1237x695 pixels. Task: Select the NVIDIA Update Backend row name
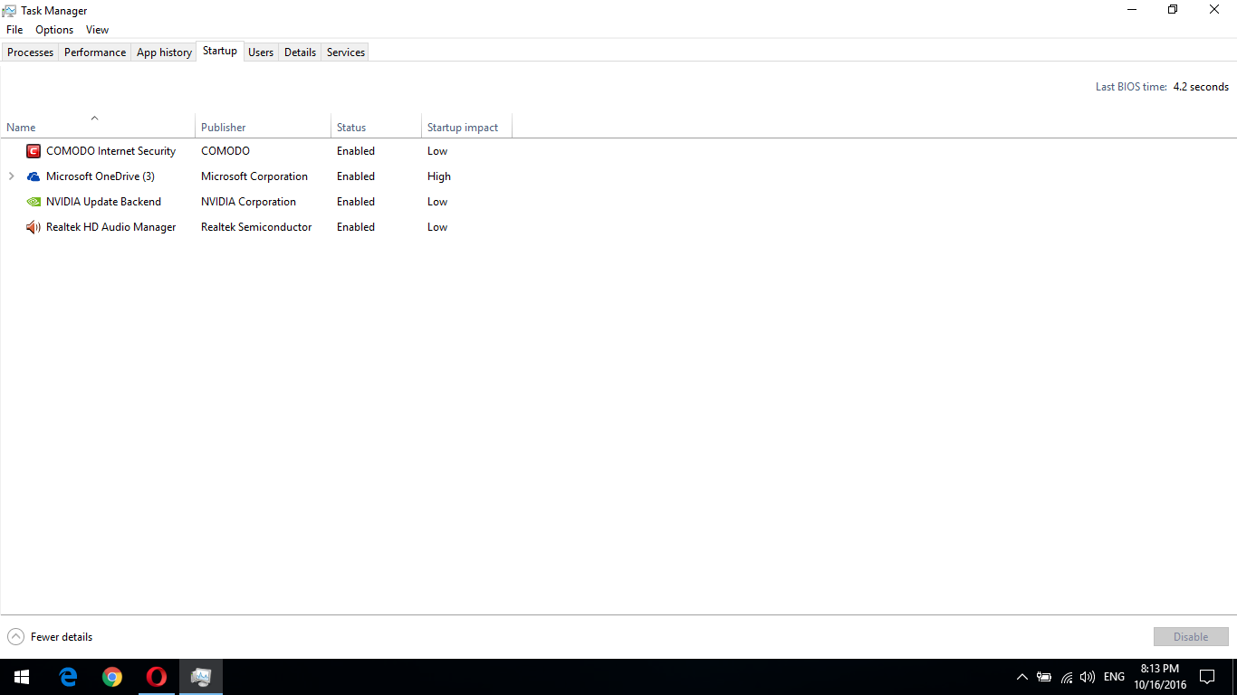(x=103, y=202)
